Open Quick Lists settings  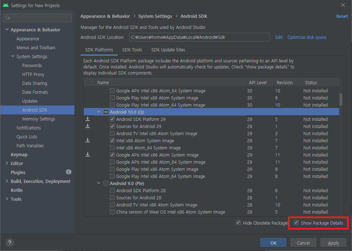[27, 137]
